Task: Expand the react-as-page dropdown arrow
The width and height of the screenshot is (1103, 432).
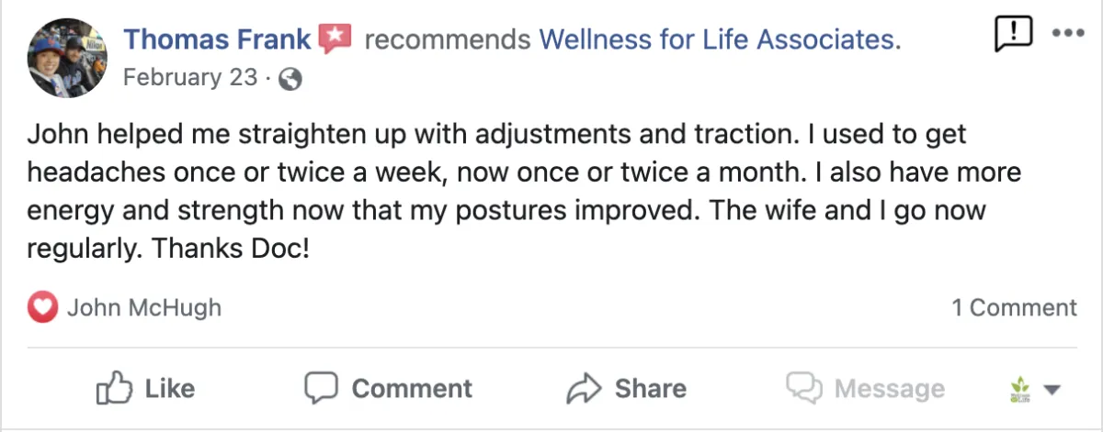Action: tap(1052, 390)
